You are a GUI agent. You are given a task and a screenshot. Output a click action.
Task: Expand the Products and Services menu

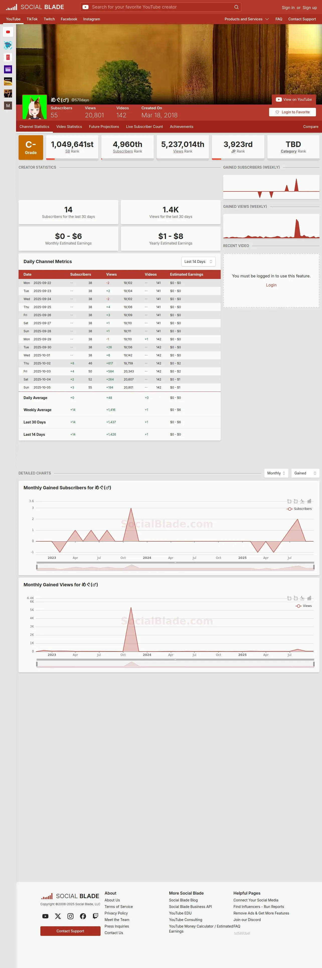(x=247, y=19)
